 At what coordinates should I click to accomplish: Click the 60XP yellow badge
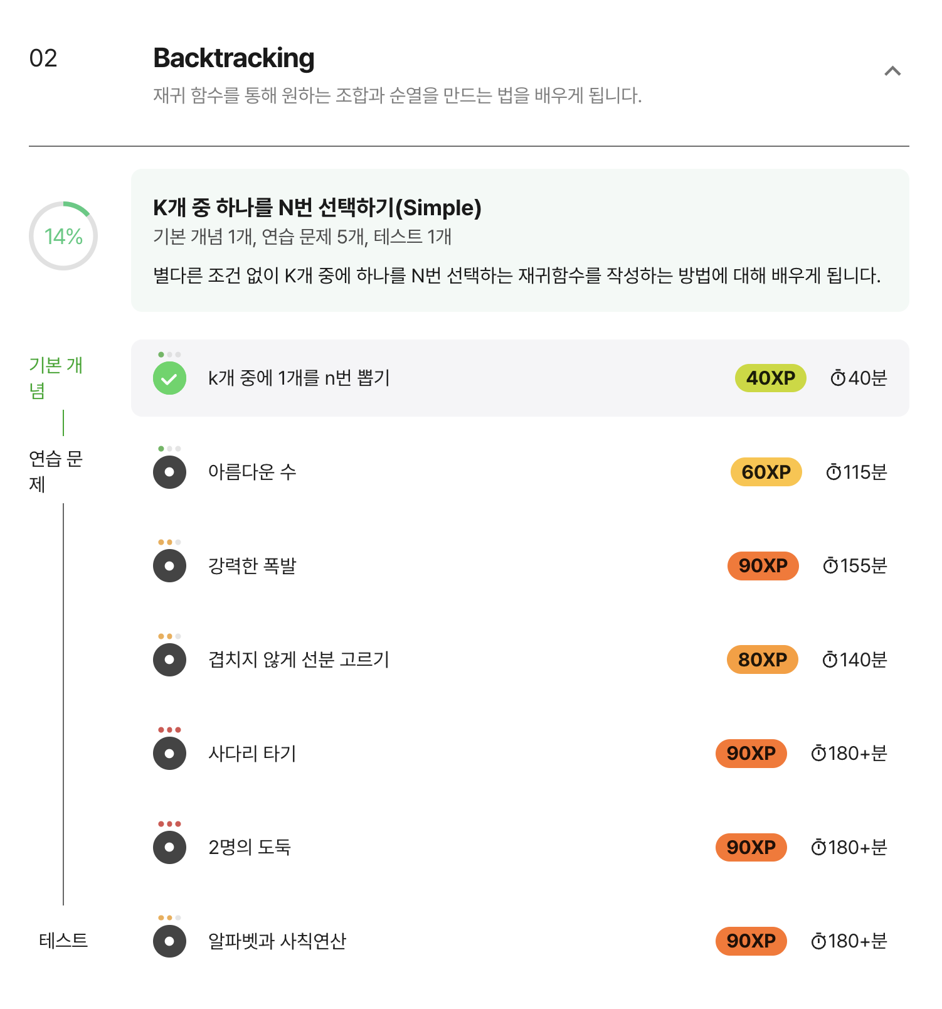(766, 472)
